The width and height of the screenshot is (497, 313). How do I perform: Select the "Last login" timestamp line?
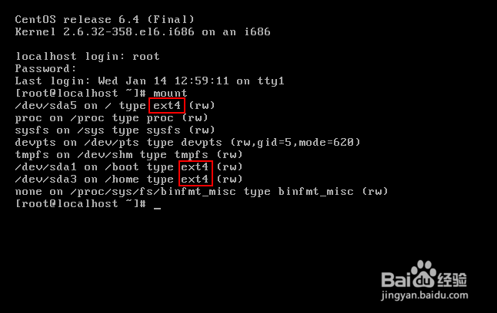coord(150,81)
